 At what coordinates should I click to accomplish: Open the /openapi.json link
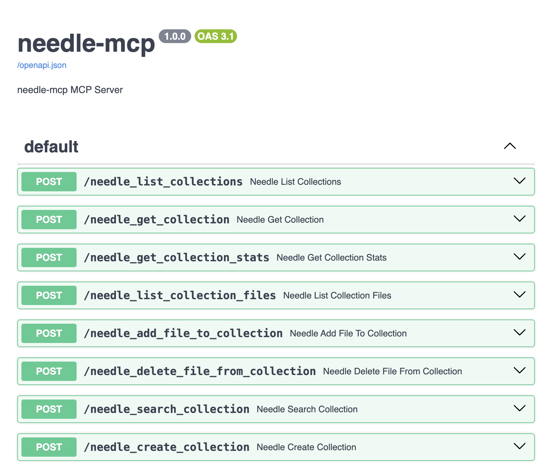[x=42, y=65]
